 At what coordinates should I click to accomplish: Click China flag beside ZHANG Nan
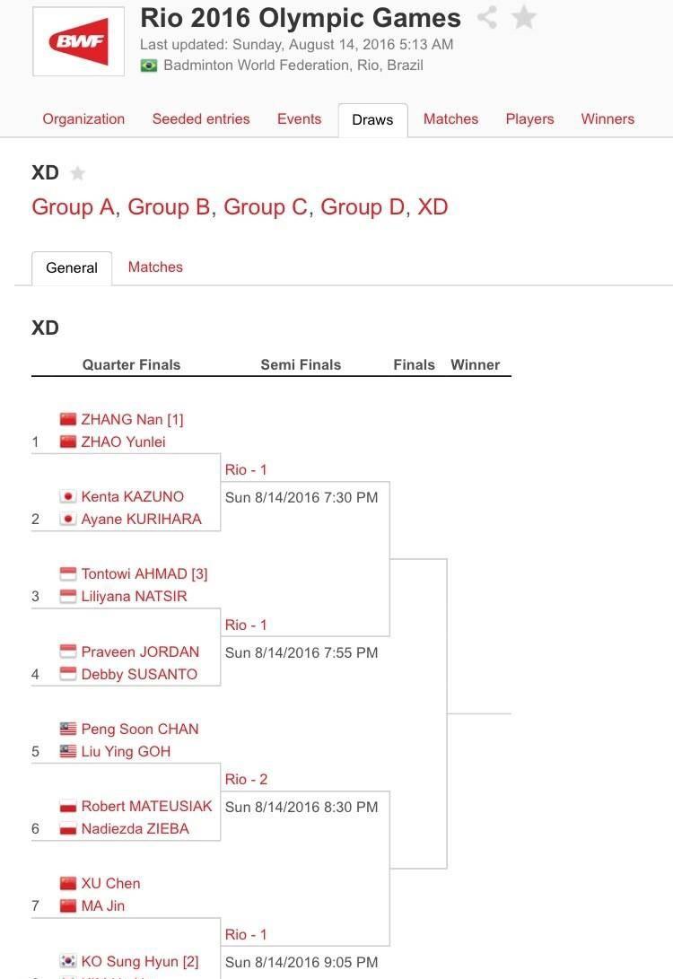point(68,419)
